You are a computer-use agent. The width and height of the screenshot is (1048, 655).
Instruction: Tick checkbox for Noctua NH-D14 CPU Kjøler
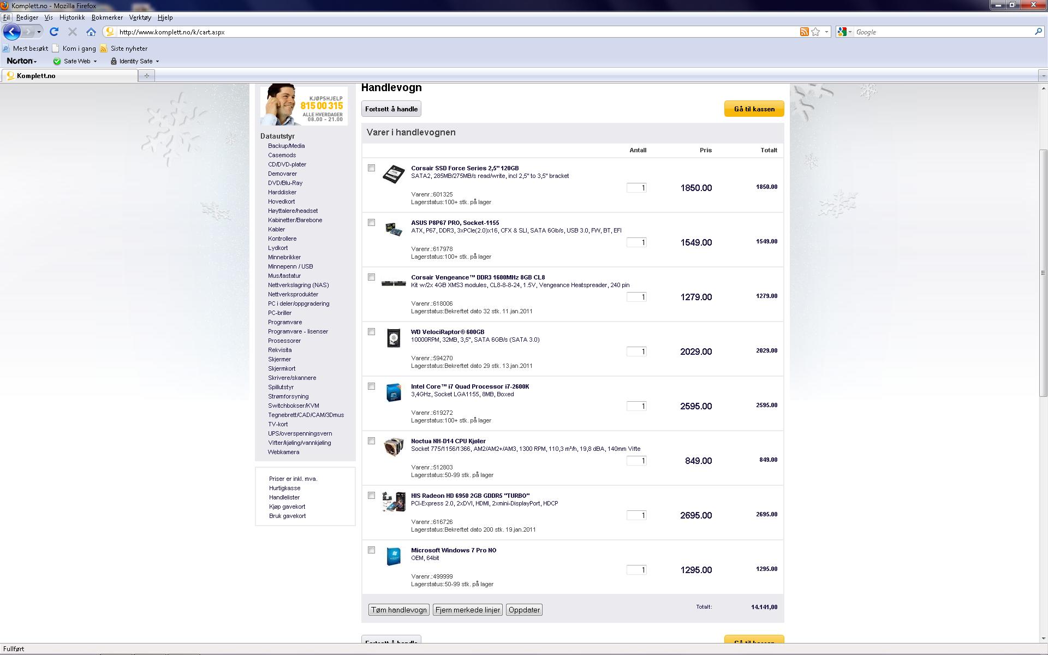pos(372,441)
